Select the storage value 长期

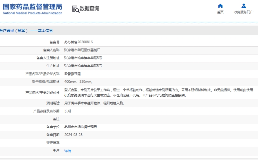[x=67, y=111]
